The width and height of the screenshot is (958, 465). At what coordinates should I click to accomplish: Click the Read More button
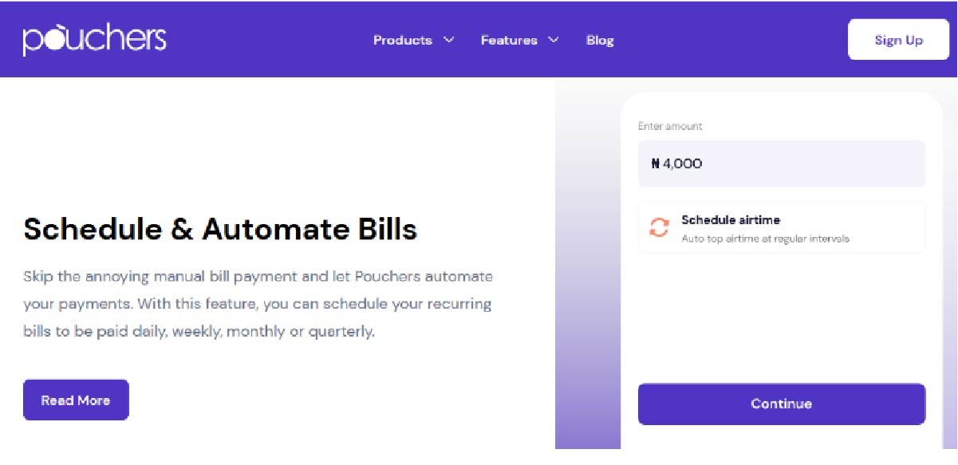[x=76, y=400]
